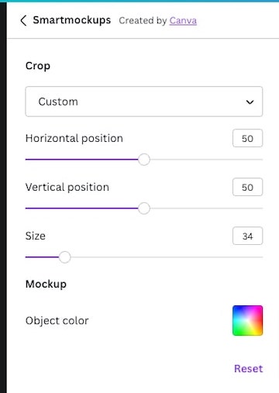Go back using the Smartmockups back arrow
Image resolution: width=279 pixels, height=393 pixels.
pos(23,20)
